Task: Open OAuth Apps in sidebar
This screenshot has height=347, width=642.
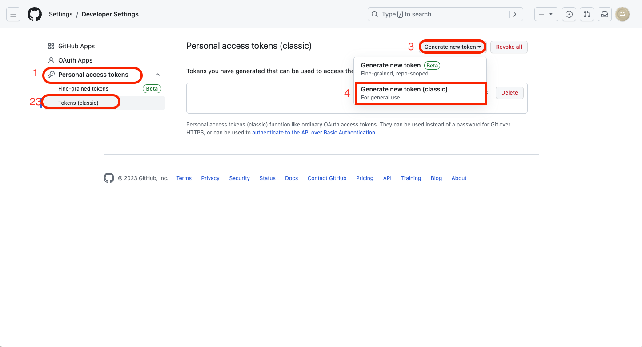Action: tap(75, 60)
